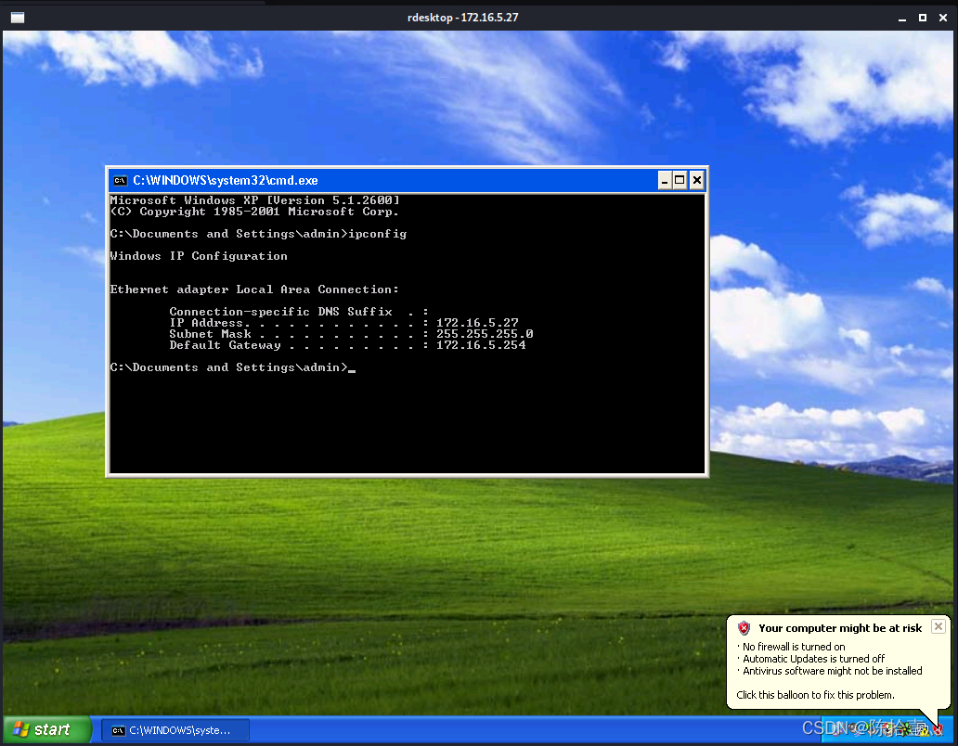The height and width of the screenshot is (746, 958).
Task: Click the IP address value 172.16.5.27
Action: tap(477, 322)
